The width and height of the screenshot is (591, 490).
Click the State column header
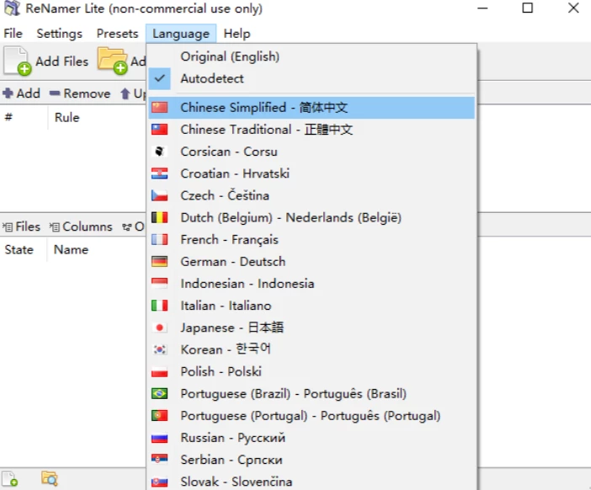point(24,249)
